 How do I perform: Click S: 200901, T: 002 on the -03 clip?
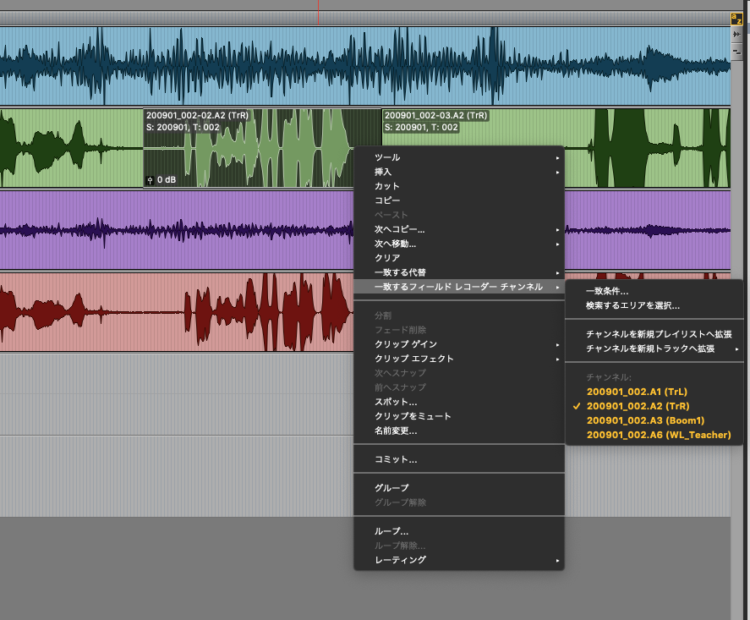coord(421,127)
